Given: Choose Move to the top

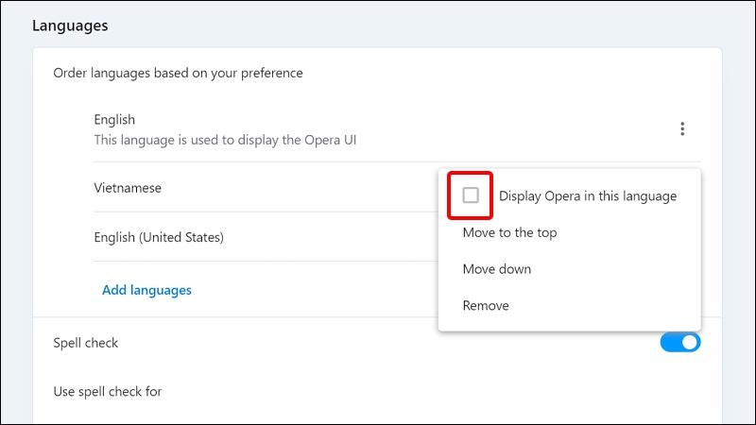Looking at the screenshot, I should (x=509, y=232).
